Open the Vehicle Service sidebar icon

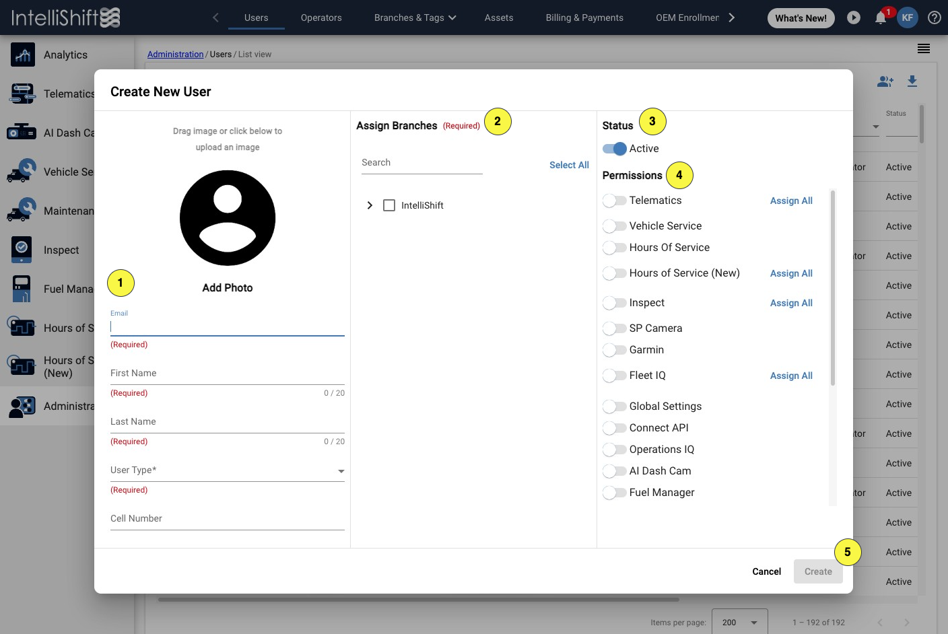point(22,172)
